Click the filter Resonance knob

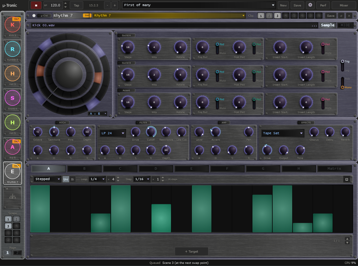[x=166, y=132]
